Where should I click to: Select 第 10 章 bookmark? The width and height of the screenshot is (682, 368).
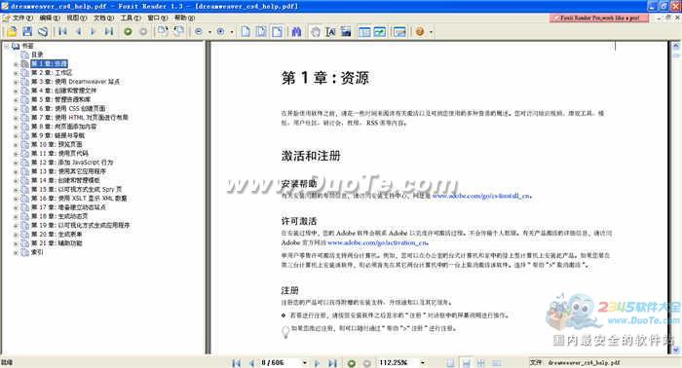[57, 144]
